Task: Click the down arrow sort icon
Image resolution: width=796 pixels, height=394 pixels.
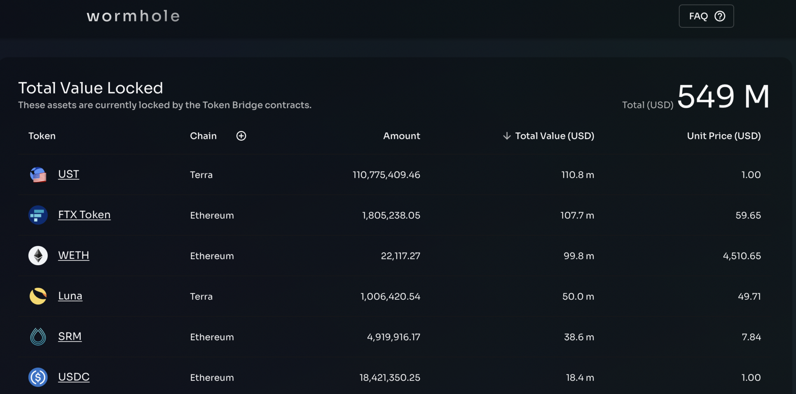Action: pyautogui.click(x=507, y=136)
